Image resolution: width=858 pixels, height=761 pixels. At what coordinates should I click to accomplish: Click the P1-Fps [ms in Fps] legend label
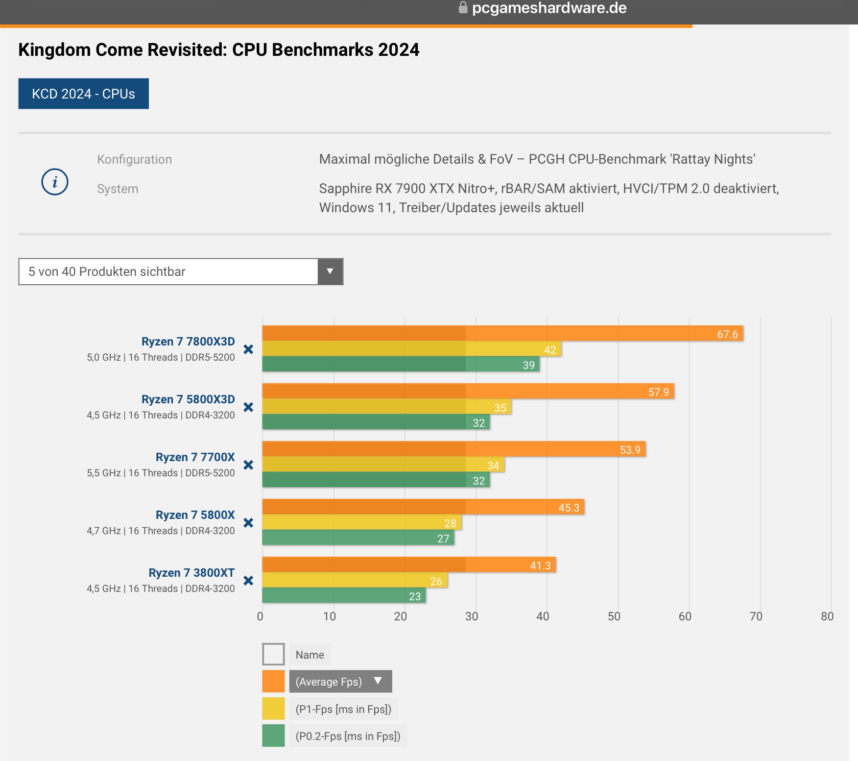point(343,709)
